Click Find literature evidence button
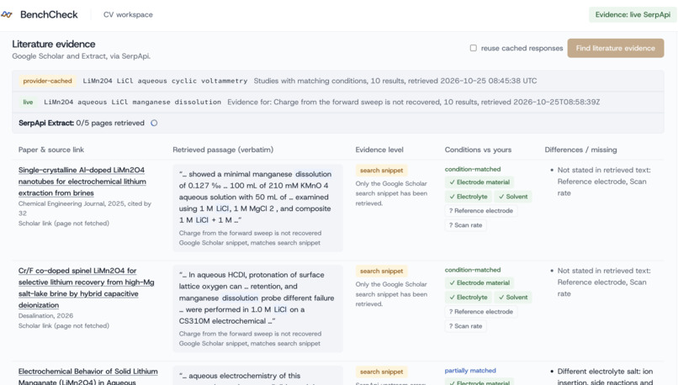678x385 pixels. click(615, 48)
